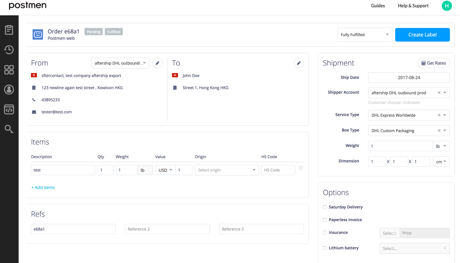Open the history clock sidebar icon

tap(9, 50)
